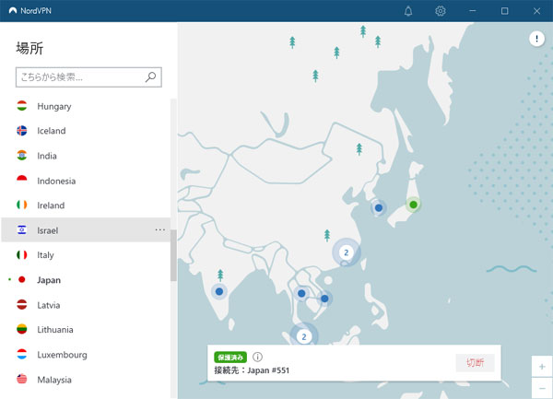Open Israel's three-dot options menu
The height and width of the screenshot is (399, 553).
160,229
